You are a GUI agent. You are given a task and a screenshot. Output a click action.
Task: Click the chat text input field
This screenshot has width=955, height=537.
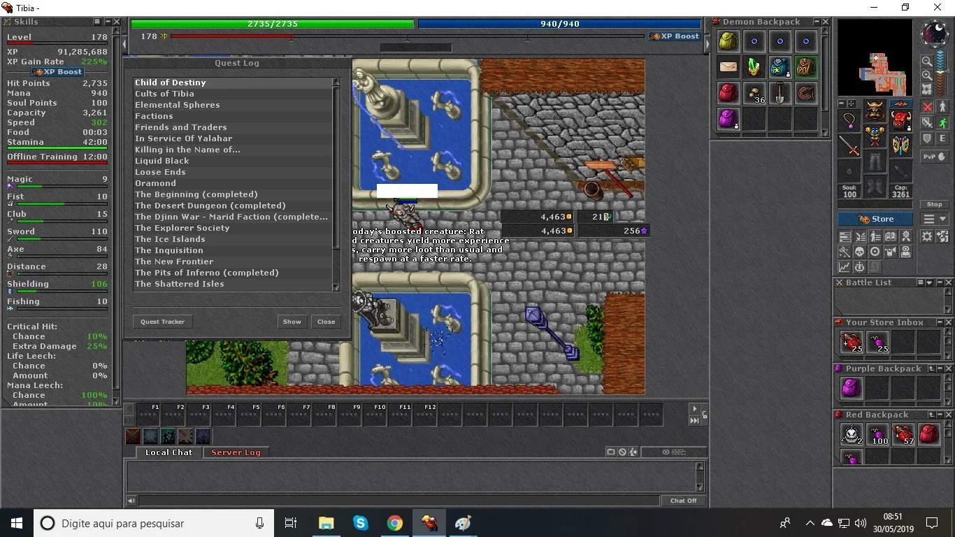click(x=399, y=501)
